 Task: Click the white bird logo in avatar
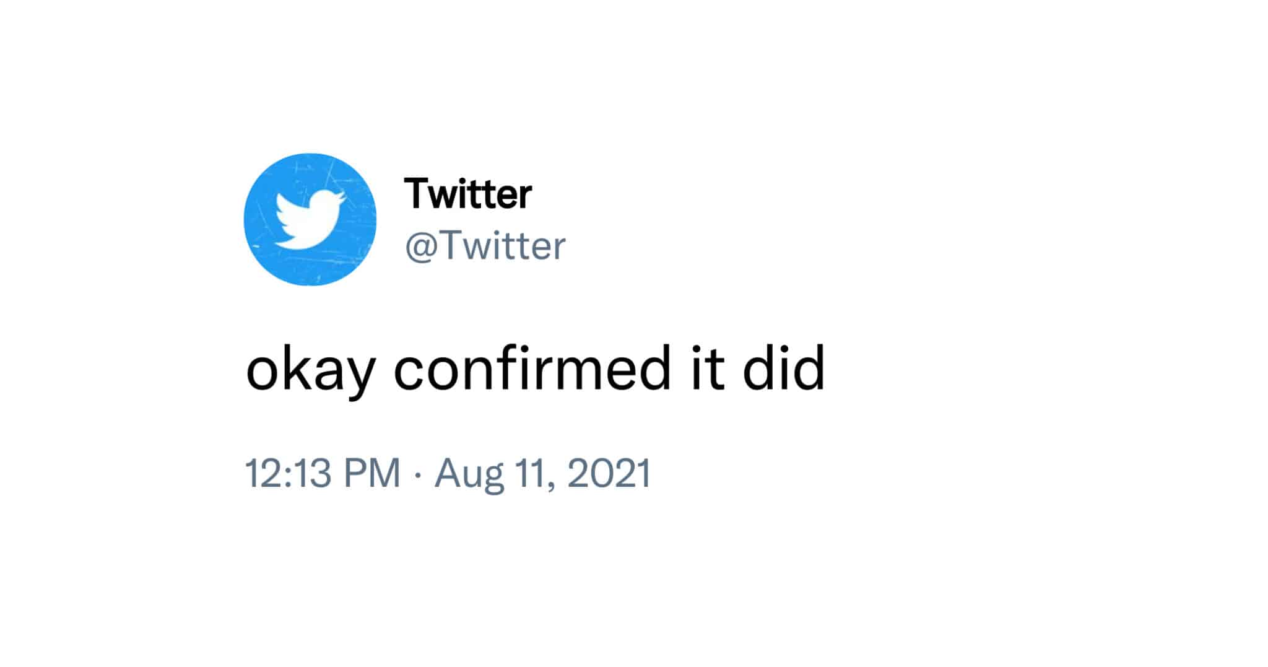coord(310,220)
